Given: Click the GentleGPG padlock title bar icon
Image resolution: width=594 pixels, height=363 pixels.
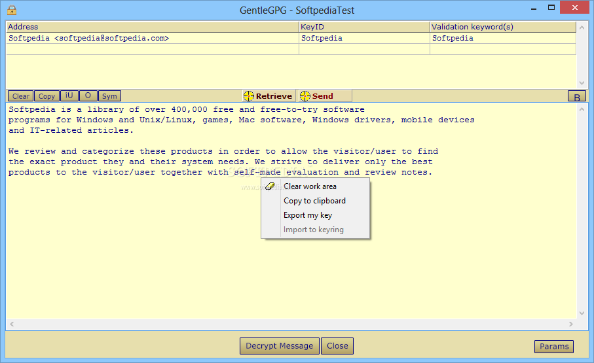Looking at the screenshot, I should click(x=12, y=10).
